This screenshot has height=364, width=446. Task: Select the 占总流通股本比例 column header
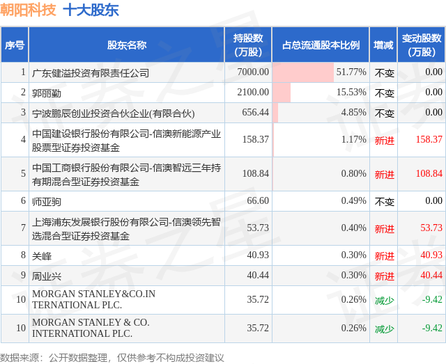click(321, 45)
